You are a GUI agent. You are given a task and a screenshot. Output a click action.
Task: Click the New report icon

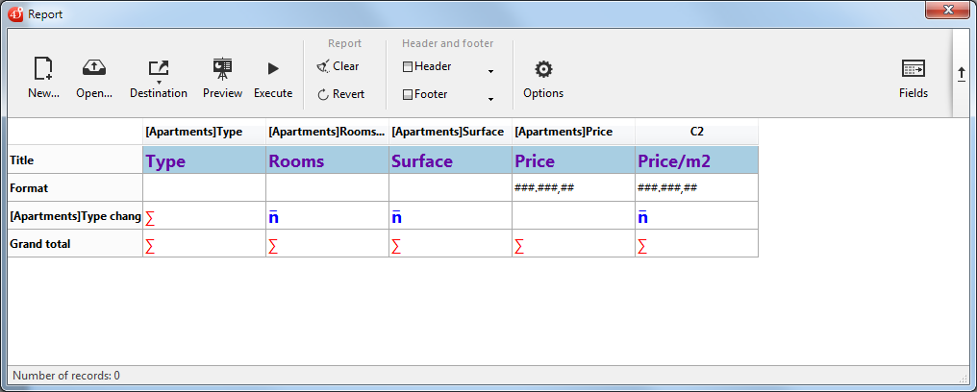pyautogui.click(x=43, y=69)
